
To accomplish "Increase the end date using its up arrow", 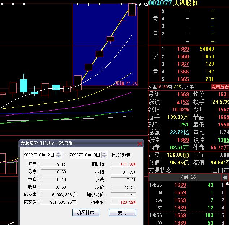I will coord(104,153).
